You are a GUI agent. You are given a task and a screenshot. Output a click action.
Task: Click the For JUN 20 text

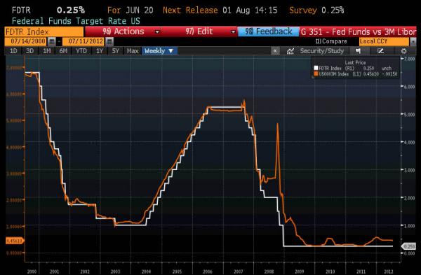[131, 10]
